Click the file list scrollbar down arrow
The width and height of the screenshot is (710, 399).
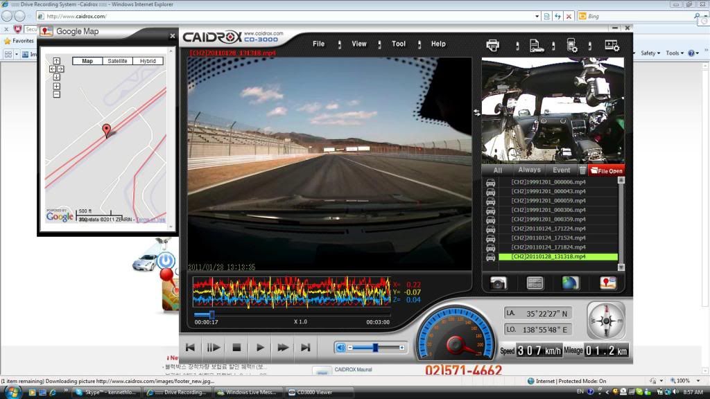pos(621,267)
